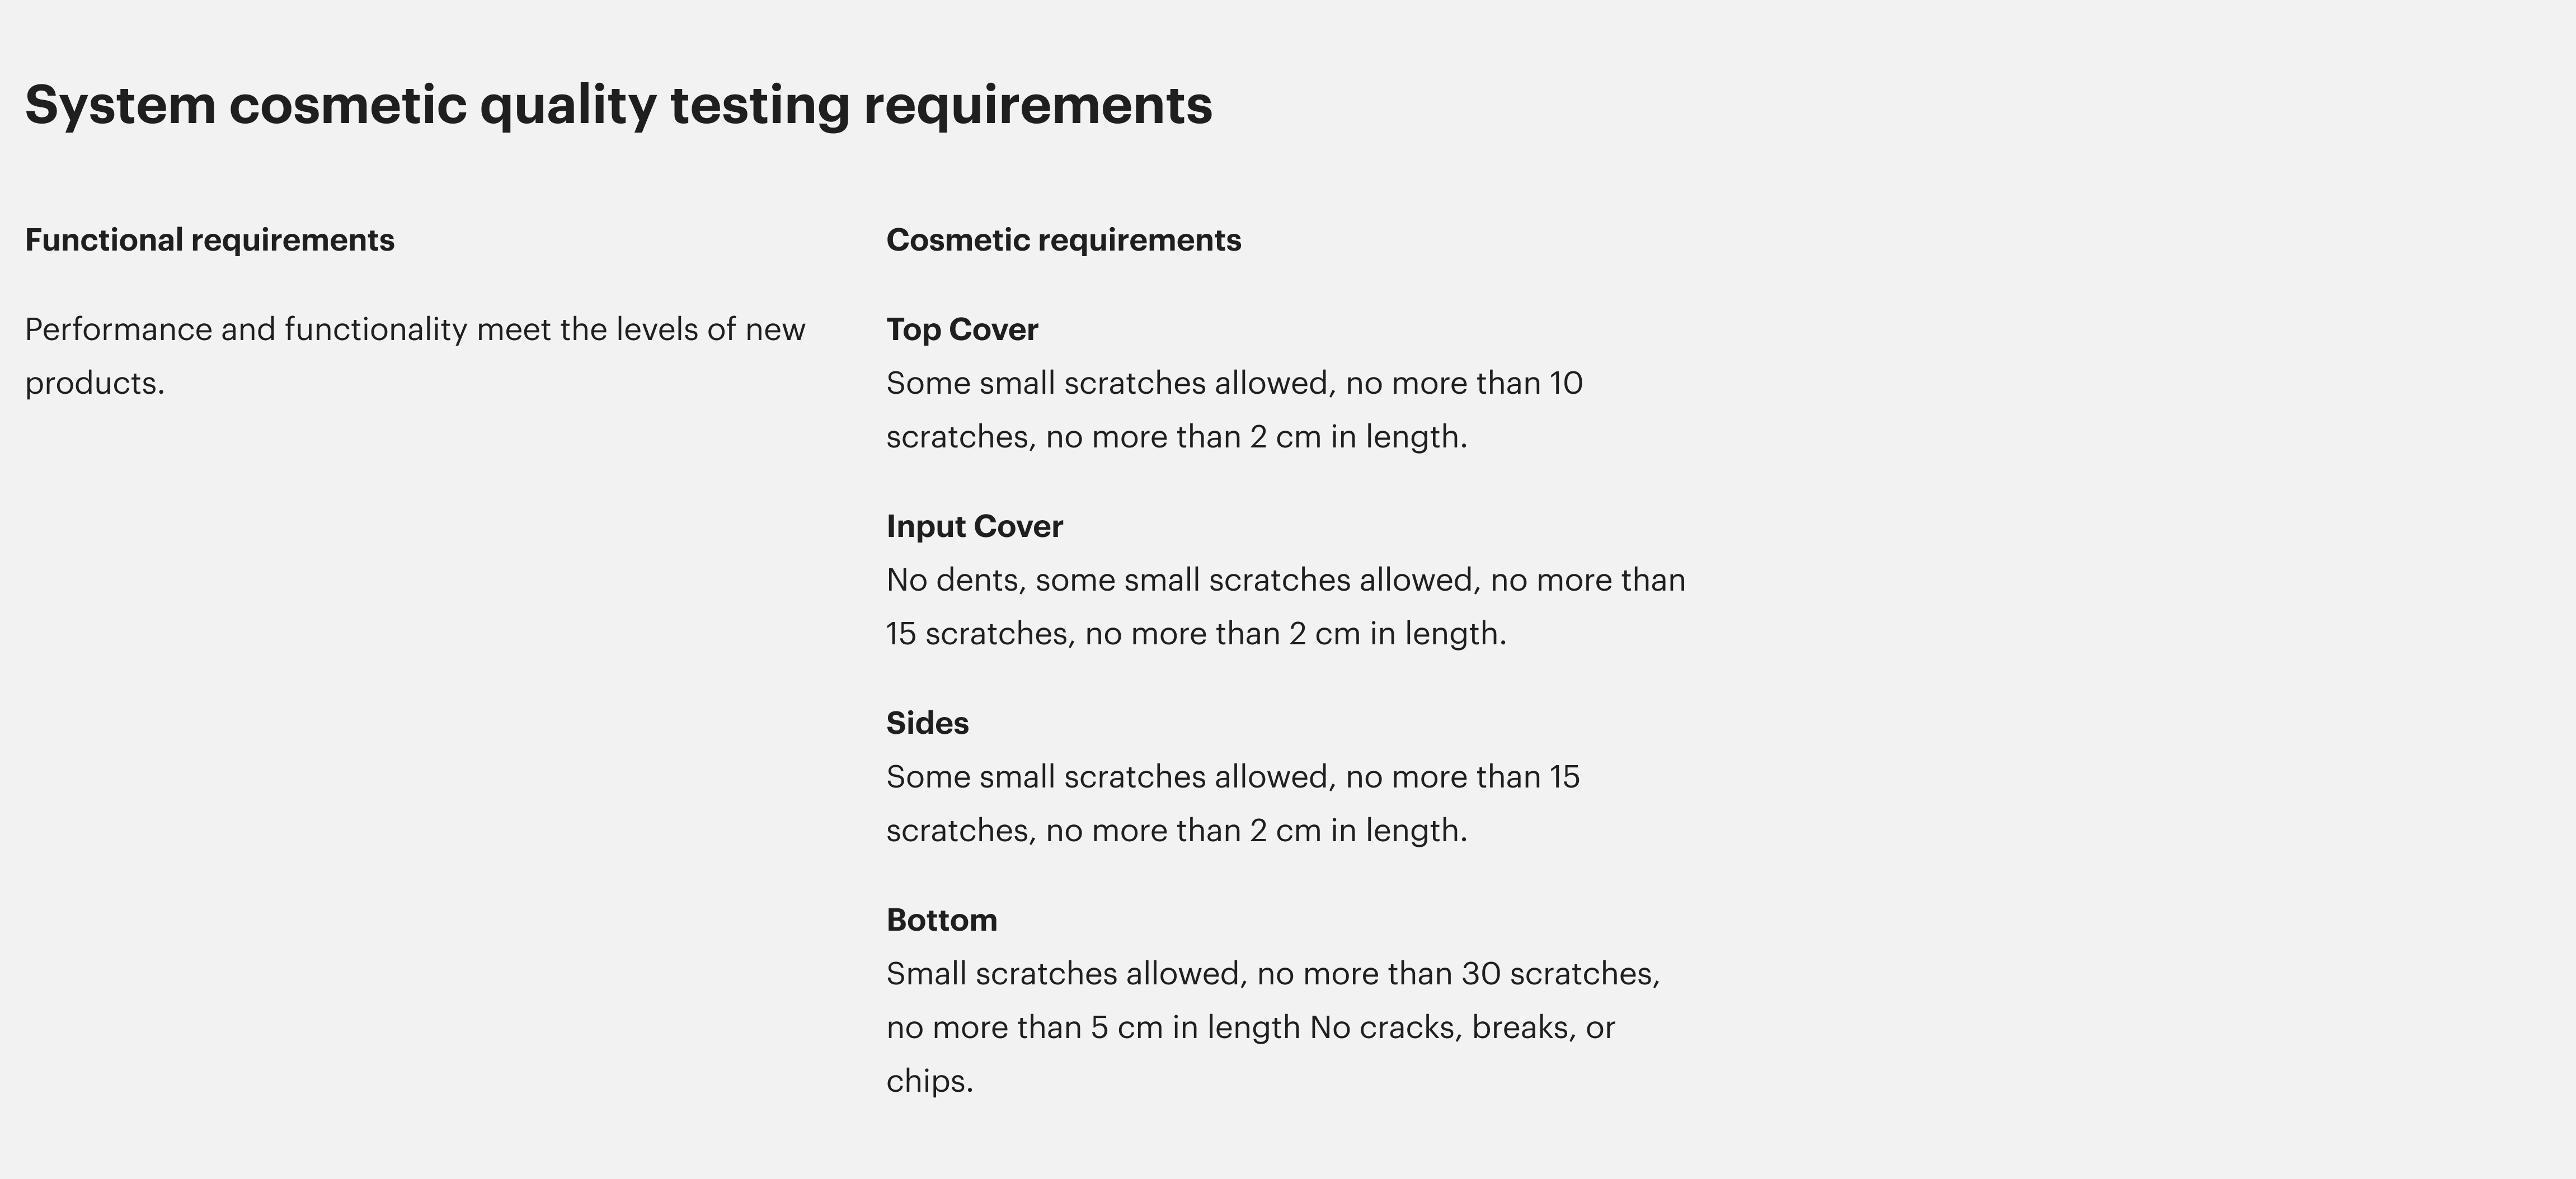Click the Performance and functionality paragraph
Screen dimensions: 2576x1179
point(415,356)
